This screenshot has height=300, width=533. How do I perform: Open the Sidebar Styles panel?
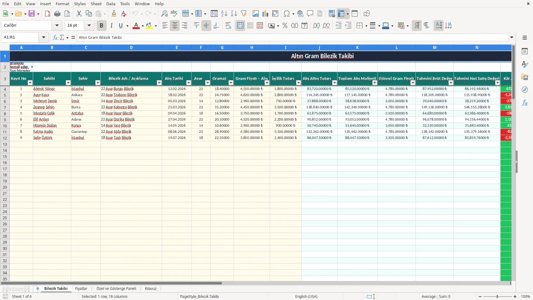tap(525, 64)
